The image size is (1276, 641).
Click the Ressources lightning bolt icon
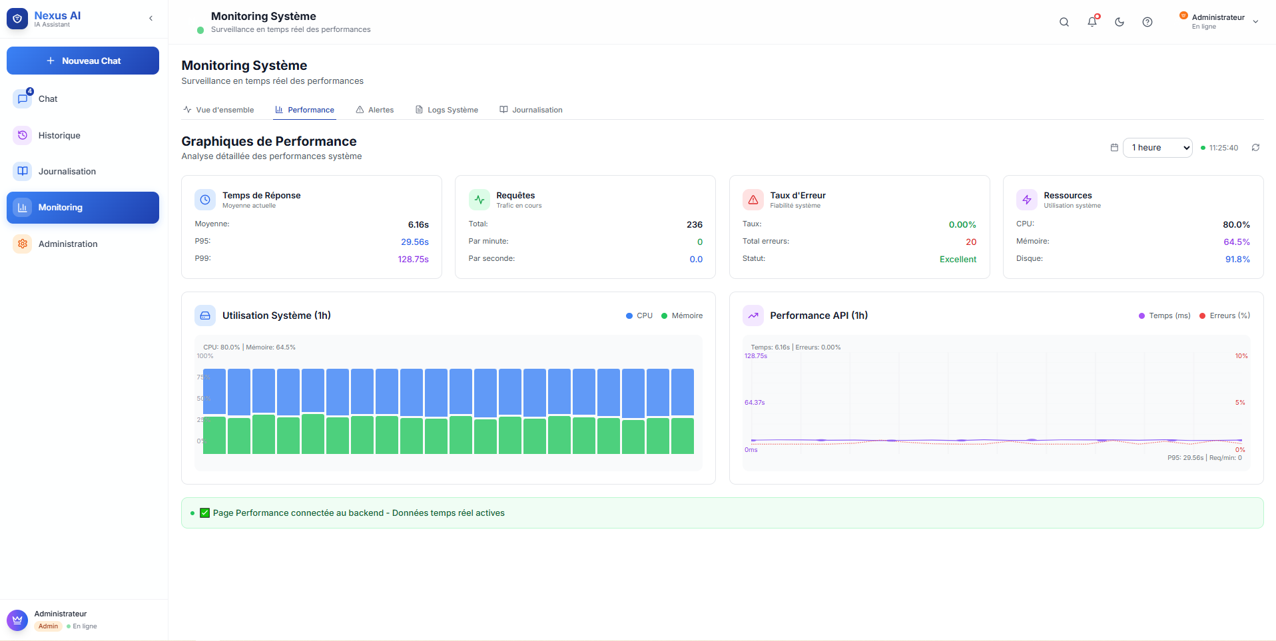pyautogui.click(x=1027, y=200)
